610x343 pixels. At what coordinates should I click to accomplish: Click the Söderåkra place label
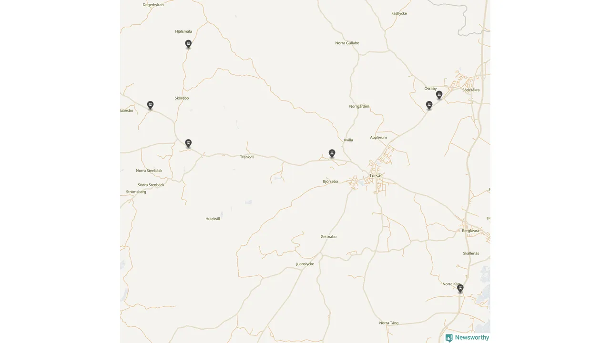tap(471, 90)
